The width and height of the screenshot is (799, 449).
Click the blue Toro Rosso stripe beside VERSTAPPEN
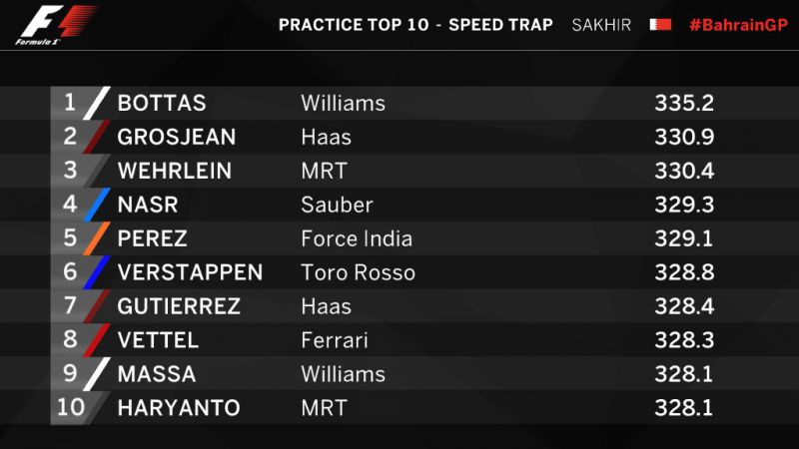click(x=96, y=272)
